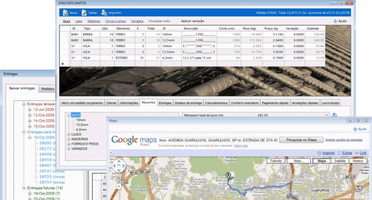
Task: Click the map pan navigation control
Action: 119,165
